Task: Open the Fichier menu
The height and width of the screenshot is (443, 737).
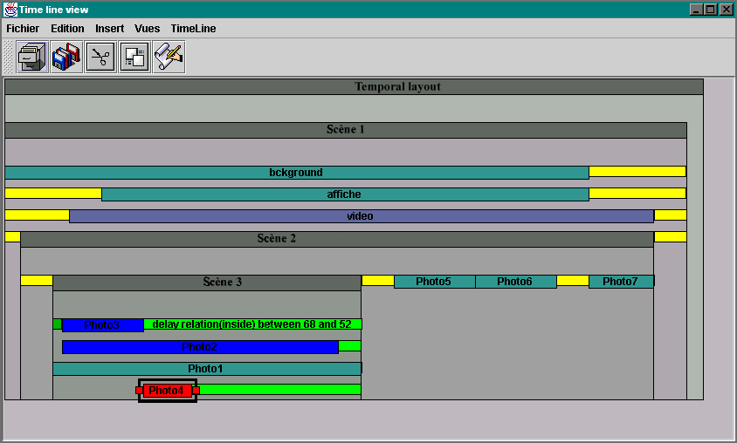Action: click(x=23, y=29)
